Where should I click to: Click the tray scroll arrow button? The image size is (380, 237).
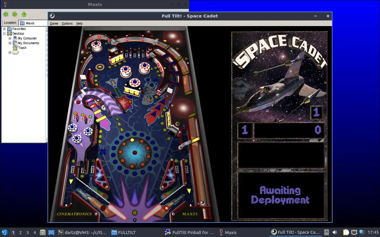[x=326, y=233]
